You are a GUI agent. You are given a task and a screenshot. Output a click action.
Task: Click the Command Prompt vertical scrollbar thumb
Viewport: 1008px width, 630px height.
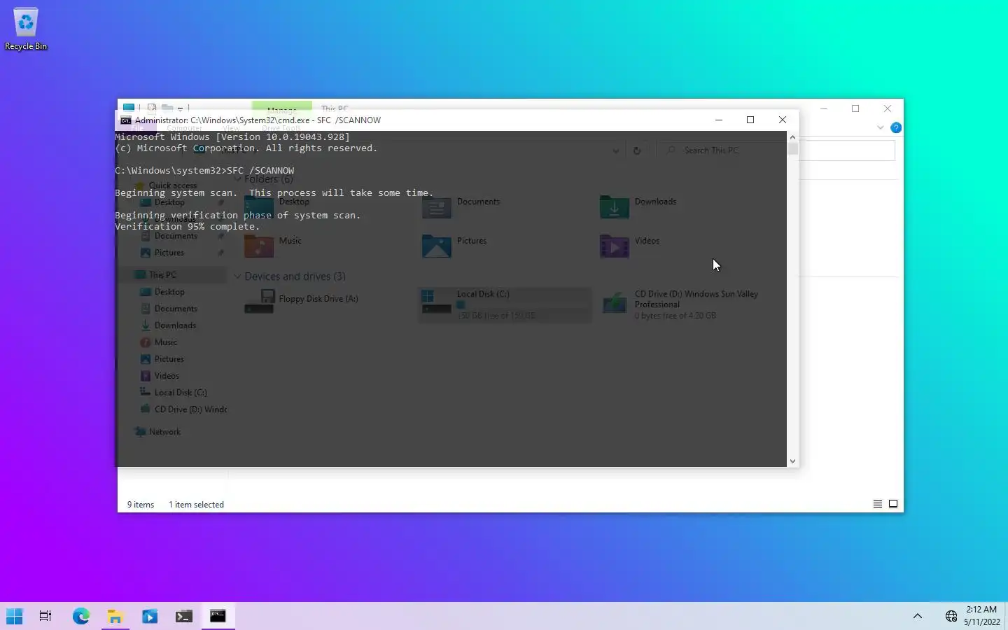click(x=792, y=148)
